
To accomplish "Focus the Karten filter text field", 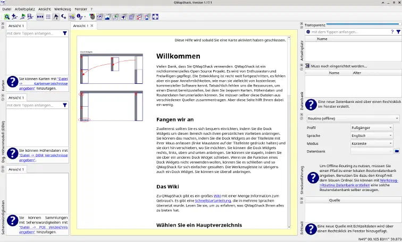I will coord(34,33).
